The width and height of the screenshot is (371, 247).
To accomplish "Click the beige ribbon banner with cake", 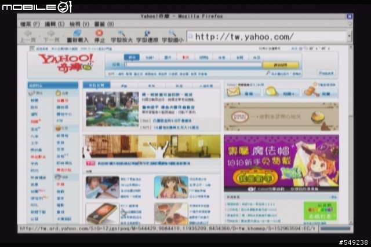I will click(x=281, y=116).
